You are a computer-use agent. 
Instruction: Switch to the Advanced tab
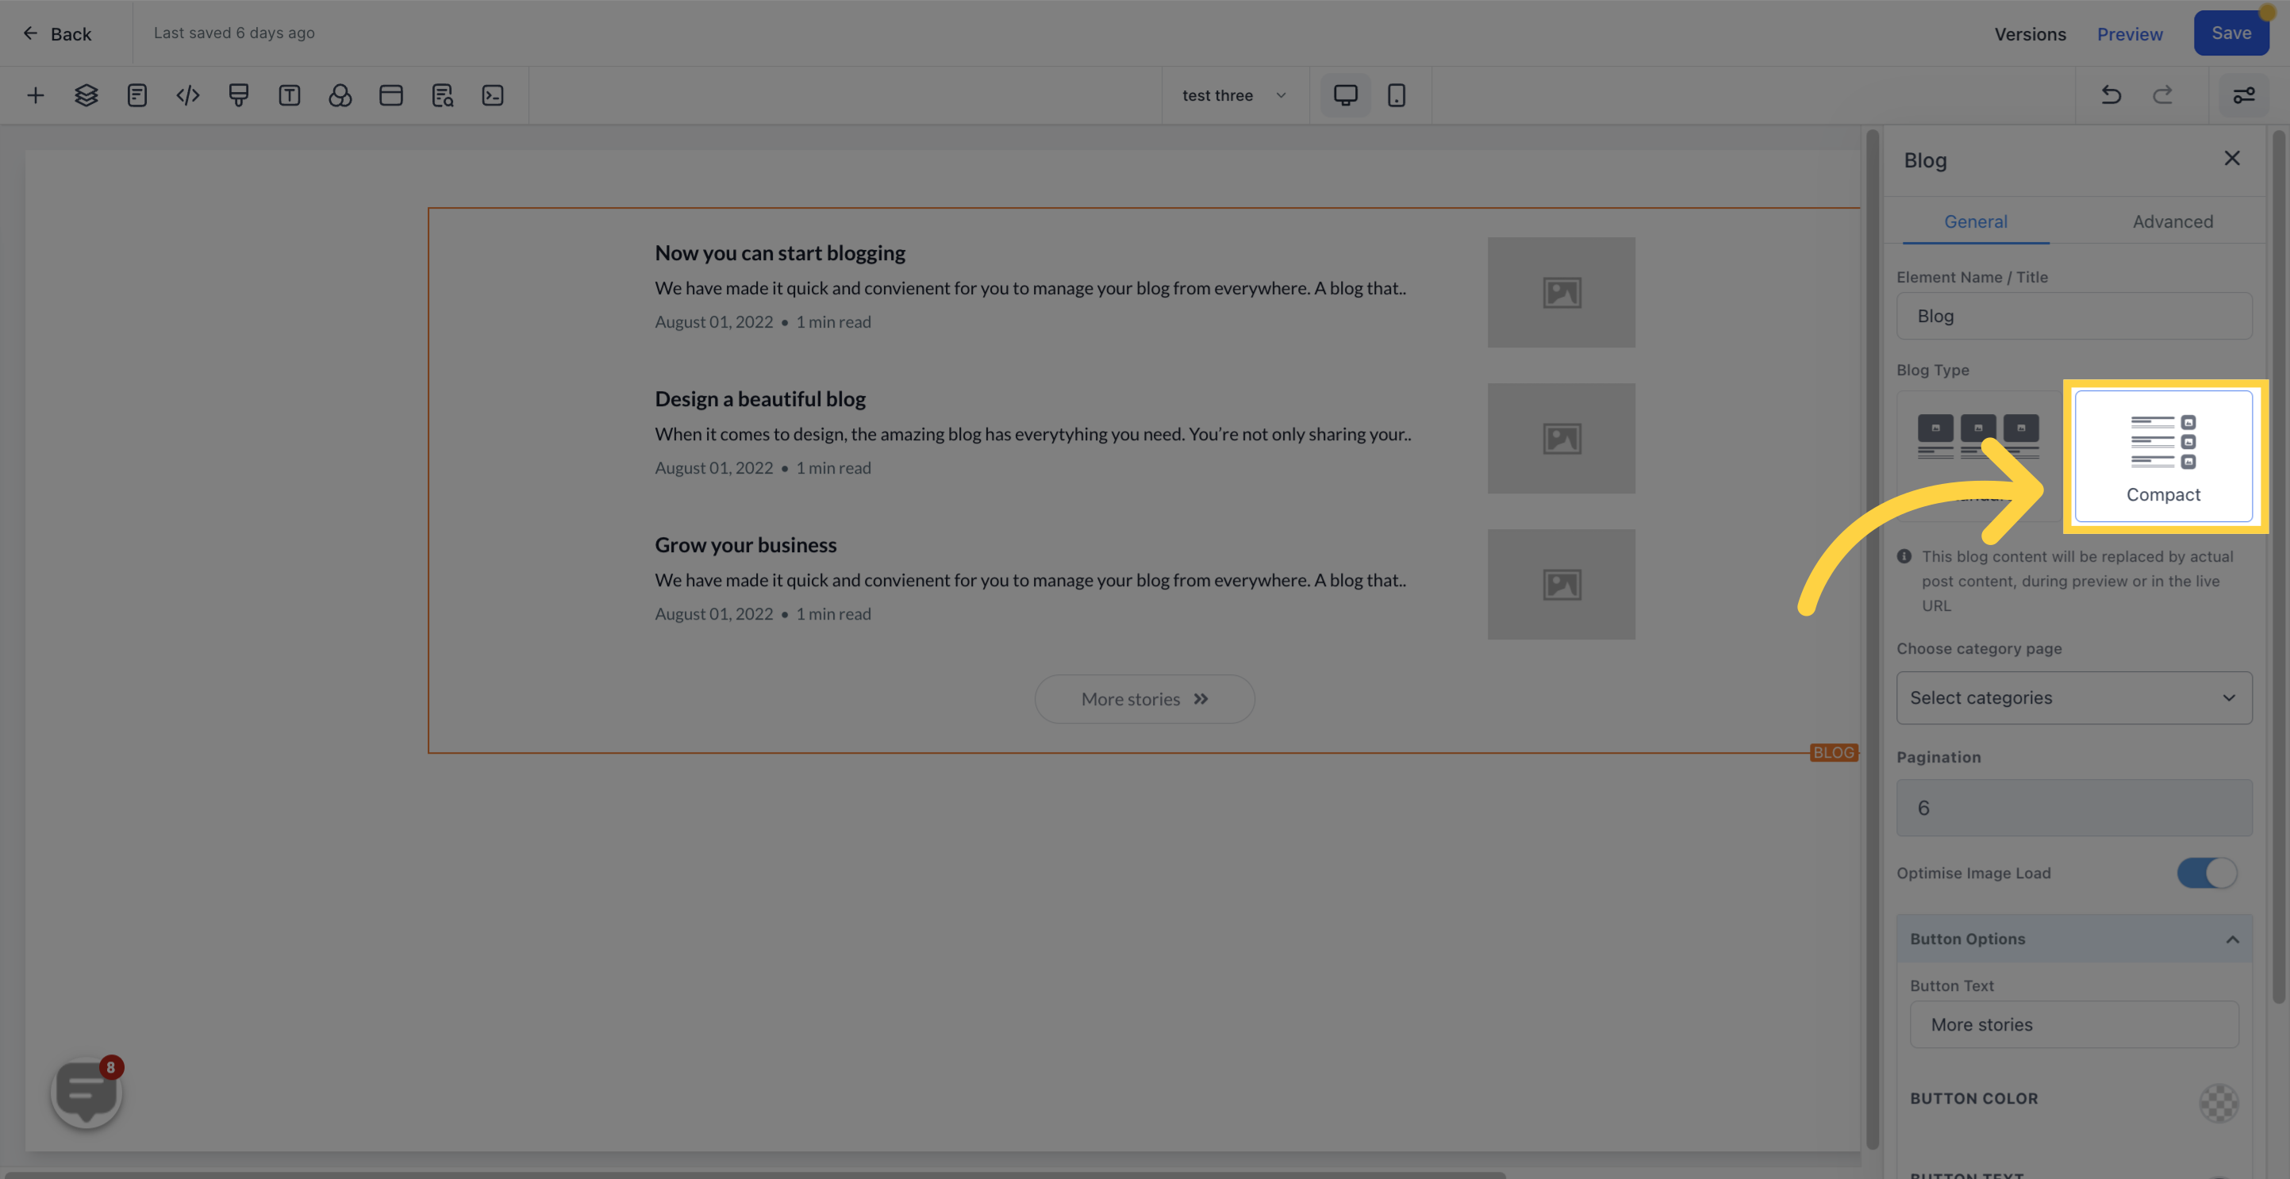(x=2173, y=220)
